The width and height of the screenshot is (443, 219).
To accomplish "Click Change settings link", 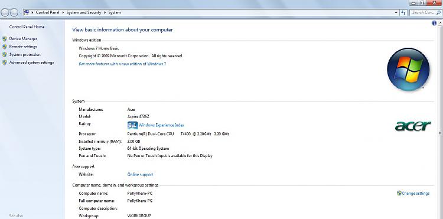I will coord(416,193).
